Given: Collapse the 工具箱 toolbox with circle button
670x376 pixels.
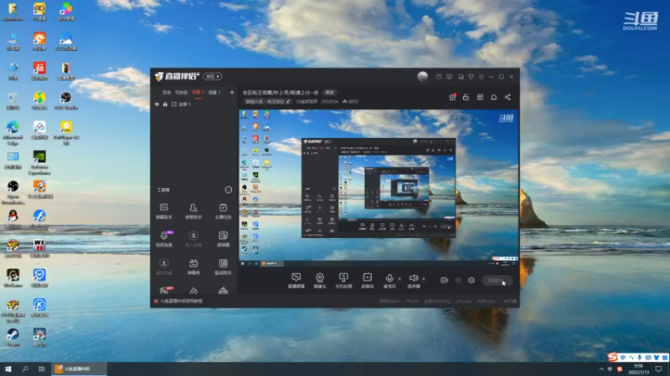Looking at the screenshot, I should [x=229, y=190].
